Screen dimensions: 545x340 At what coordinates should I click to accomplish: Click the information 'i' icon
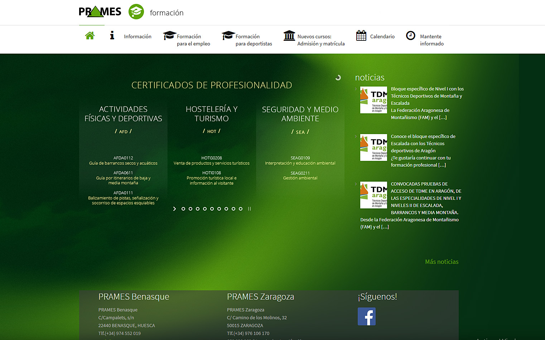pos(112,35)
